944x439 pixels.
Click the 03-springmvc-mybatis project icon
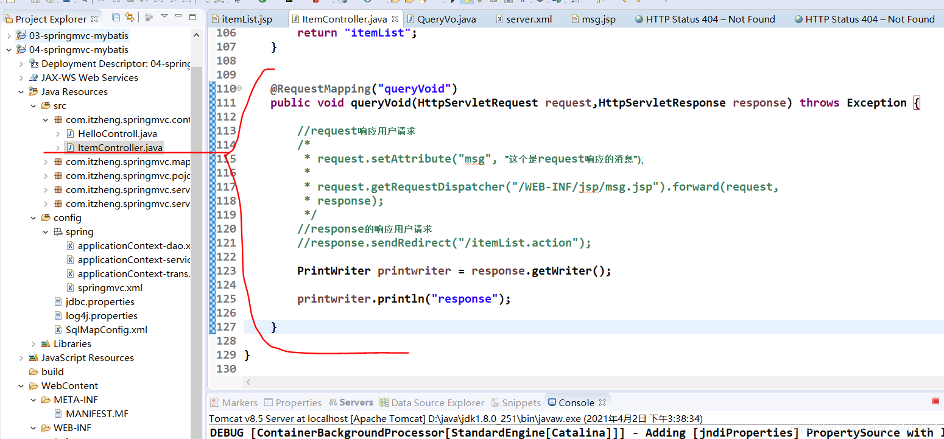click(22, 35)
